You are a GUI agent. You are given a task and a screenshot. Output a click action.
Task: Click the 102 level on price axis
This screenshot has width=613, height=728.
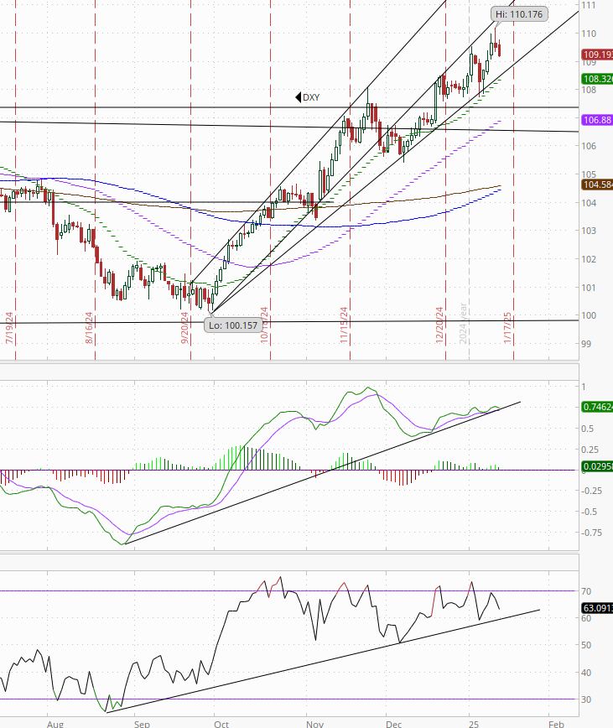click(589, 259)
